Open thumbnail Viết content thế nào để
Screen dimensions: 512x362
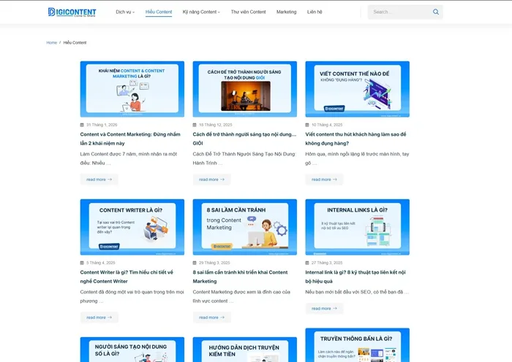(x=357, y=89)
